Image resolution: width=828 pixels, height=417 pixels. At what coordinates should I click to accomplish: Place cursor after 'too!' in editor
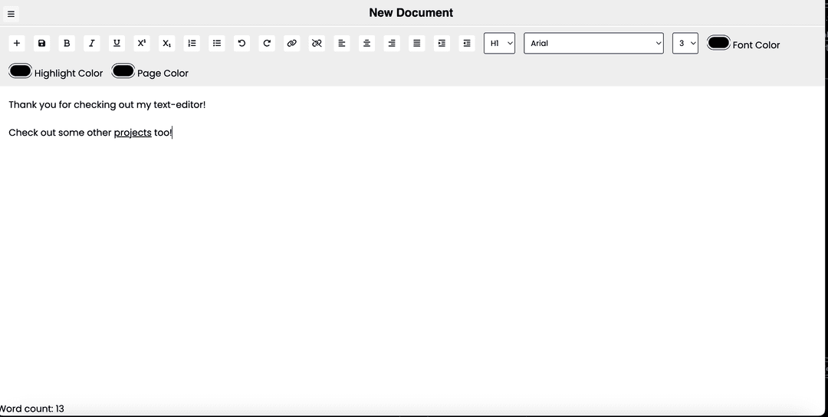[x=173, y=133]
